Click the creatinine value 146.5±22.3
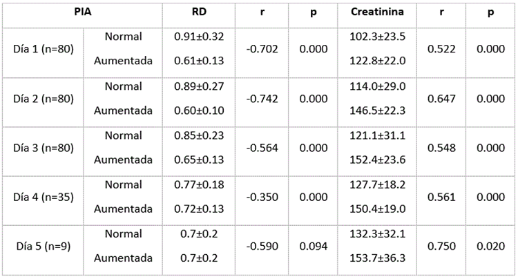The height and width of the screenshot is (279, 518). pos(376,110)
